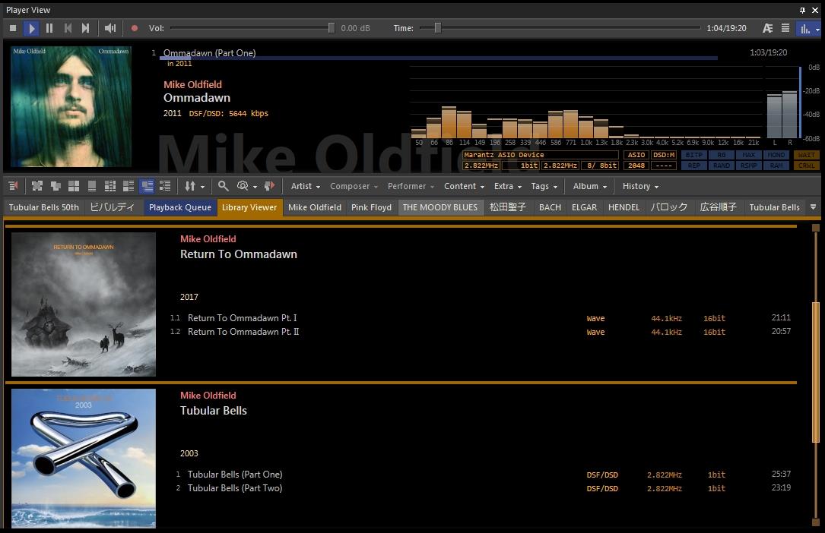Open the Tags dropdown
Screen dimensions: 825x533
point(544,187)
